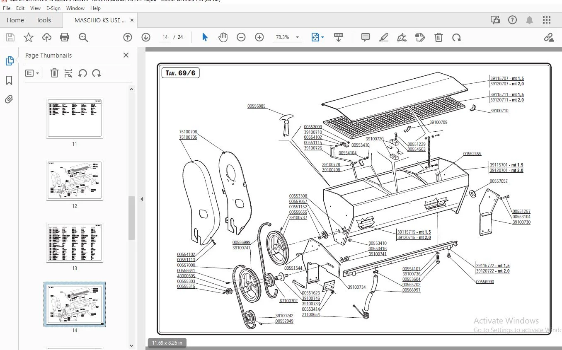The image size is (562, 350).
Task: Click the Delete page trash icon in thumbnails
Action: click(x=54, y=73)
